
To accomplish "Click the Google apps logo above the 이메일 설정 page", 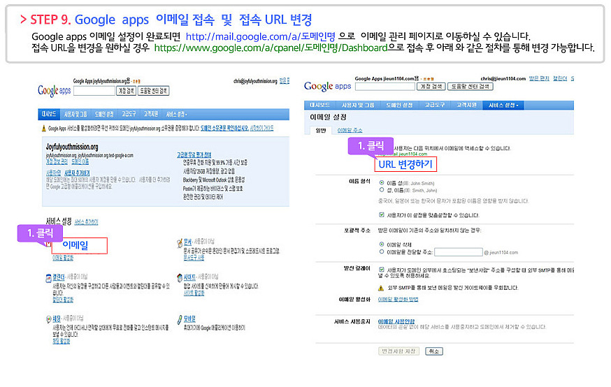I will click(328, 86).
